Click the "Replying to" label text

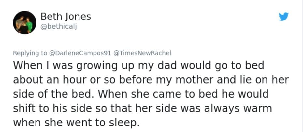coord(30,53)
